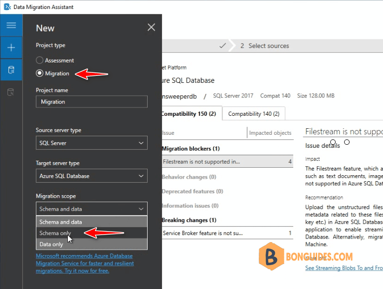Select the Assessment project type
383x289 pixels.
(55, 60)
